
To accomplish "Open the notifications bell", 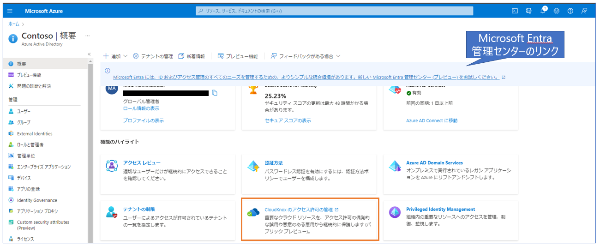I will [543, 10].
